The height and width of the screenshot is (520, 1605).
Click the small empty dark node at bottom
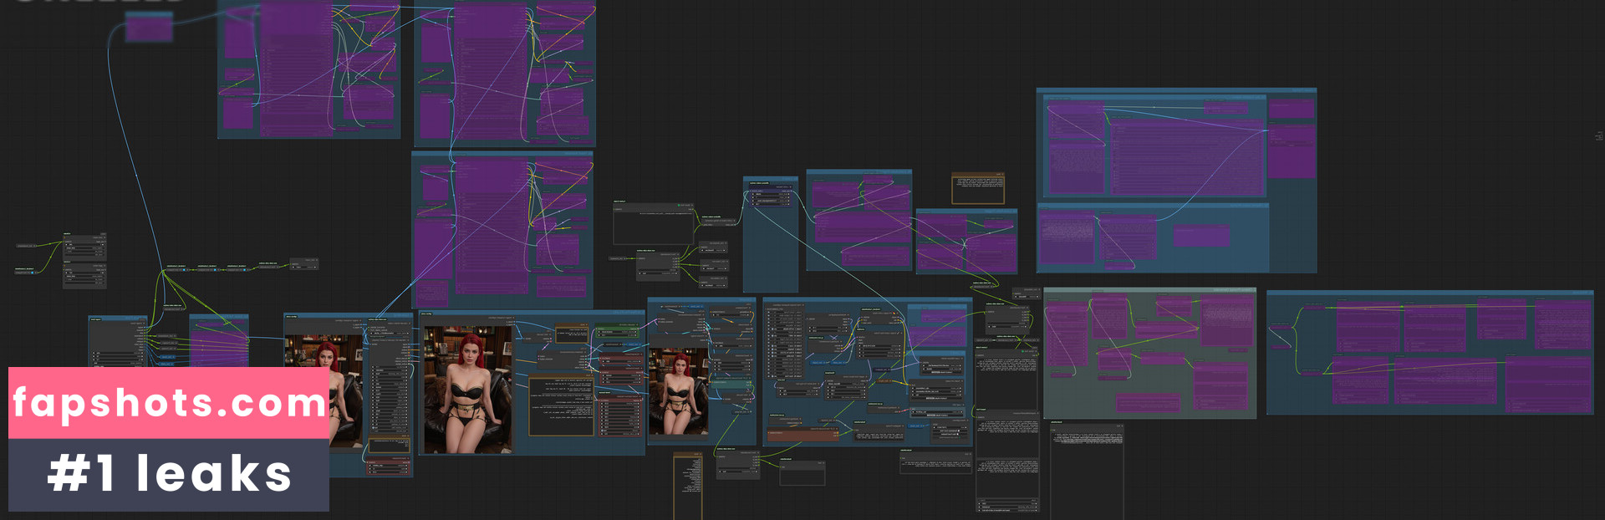coord(802,474)
